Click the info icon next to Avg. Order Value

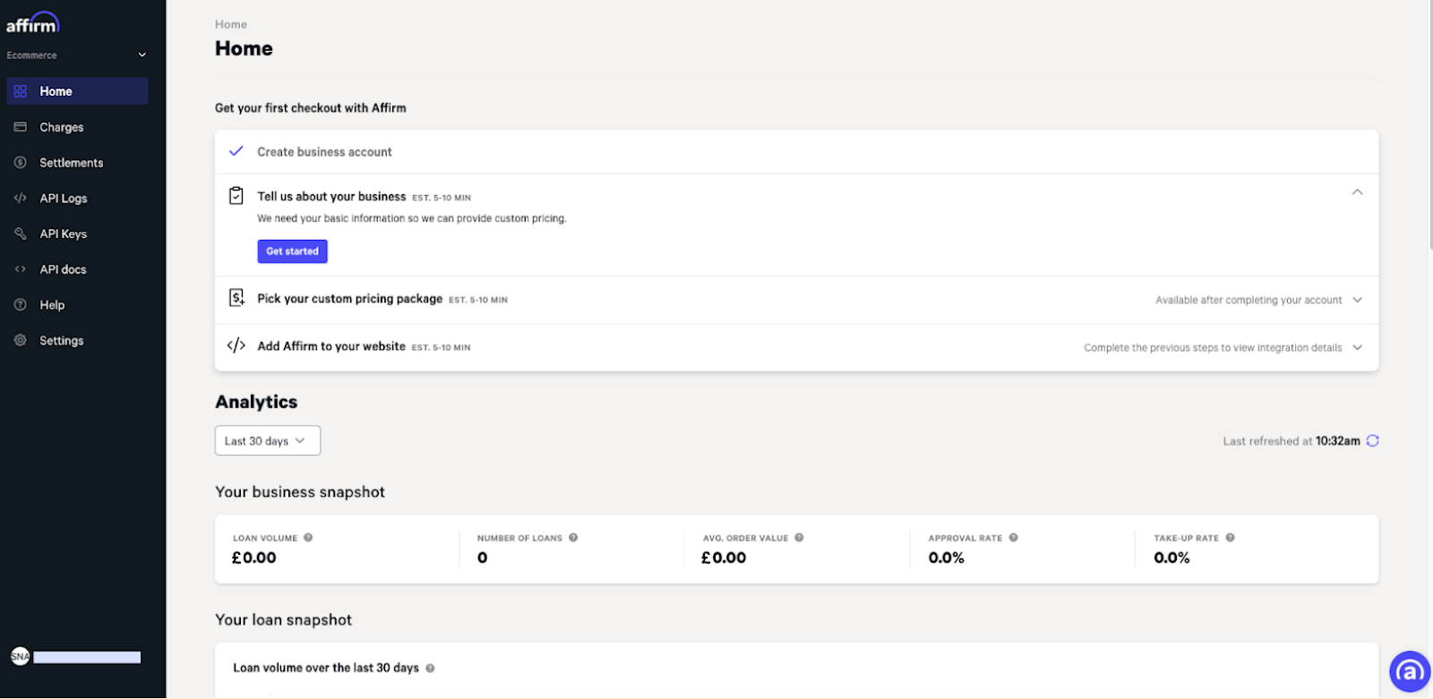pos(799,538)
